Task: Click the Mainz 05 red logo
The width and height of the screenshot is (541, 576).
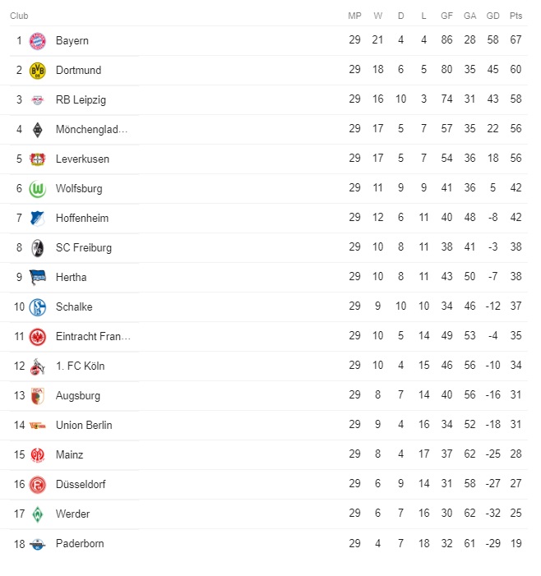Action: [x=38, y=455]
